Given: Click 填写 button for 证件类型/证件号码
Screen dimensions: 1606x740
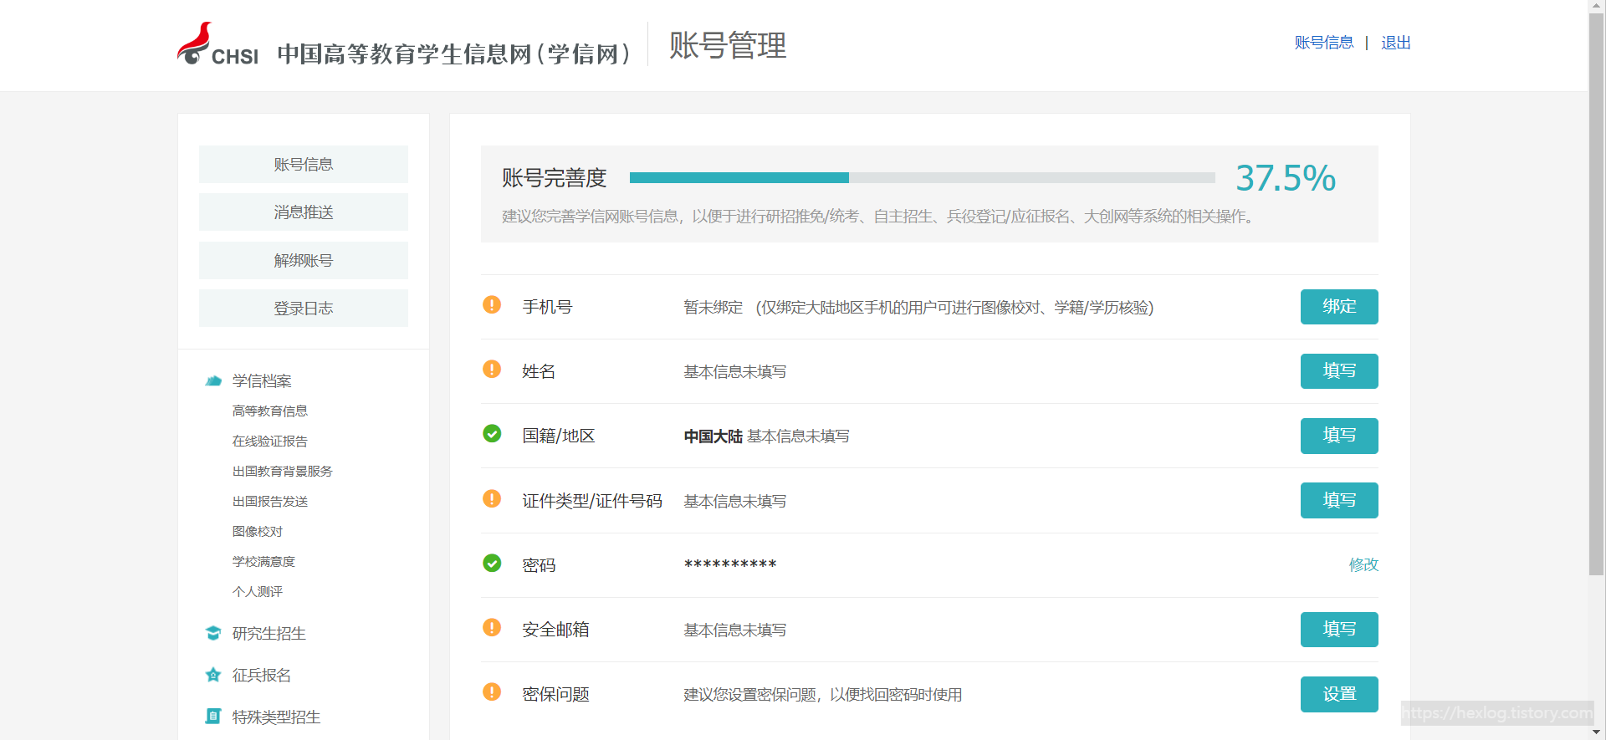Looking at the screenshot, I should 1339,500.
